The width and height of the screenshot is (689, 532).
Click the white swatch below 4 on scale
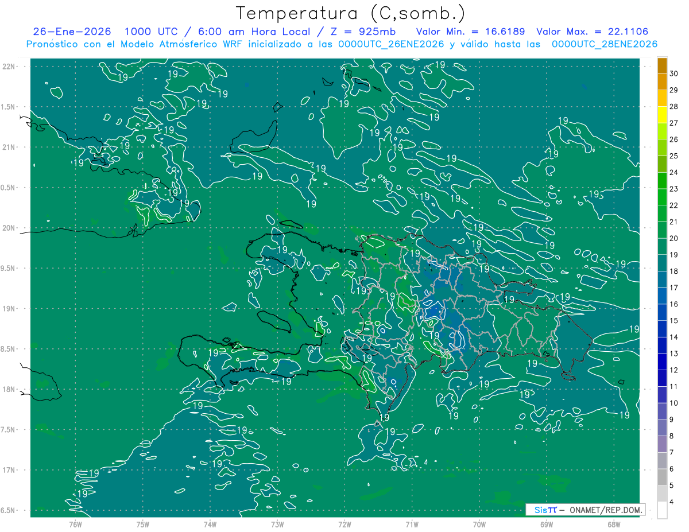(x=663, y=510)
